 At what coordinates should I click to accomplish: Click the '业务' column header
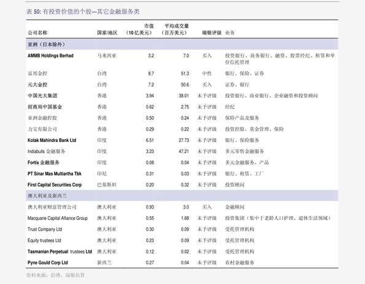tap(230, 32)
